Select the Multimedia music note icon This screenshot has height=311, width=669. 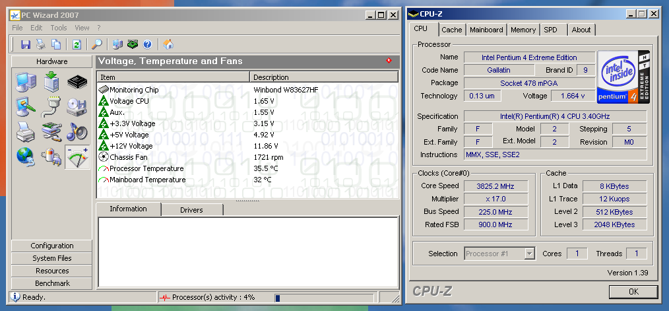tap(77, 131)
